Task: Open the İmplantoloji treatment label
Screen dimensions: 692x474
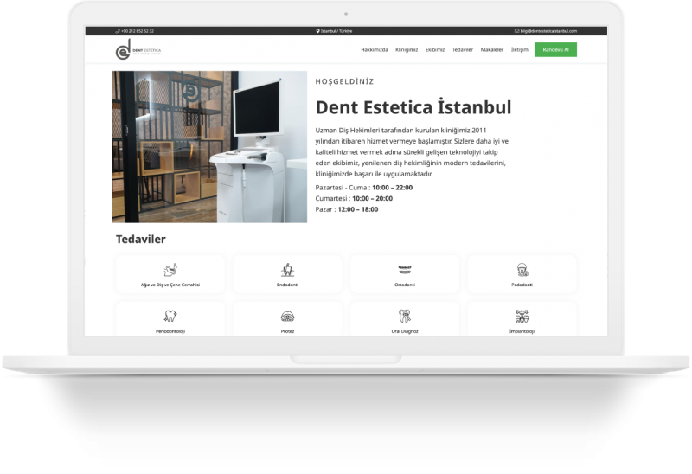Action: tap(522, 331)
